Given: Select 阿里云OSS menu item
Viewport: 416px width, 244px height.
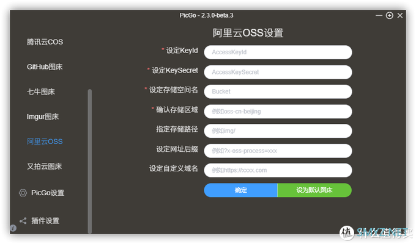Looking at the screenshot, I should click(x=45, y=142).
